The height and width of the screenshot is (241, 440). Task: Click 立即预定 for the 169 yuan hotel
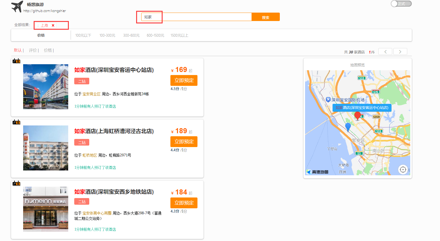point(184,80)
